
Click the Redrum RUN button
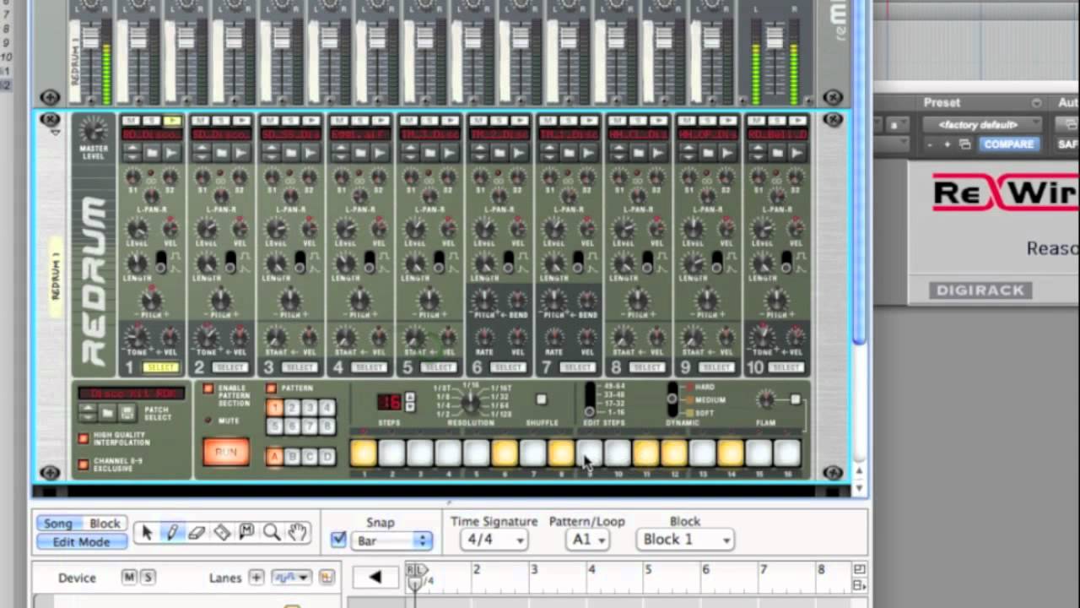click(226, 453)
